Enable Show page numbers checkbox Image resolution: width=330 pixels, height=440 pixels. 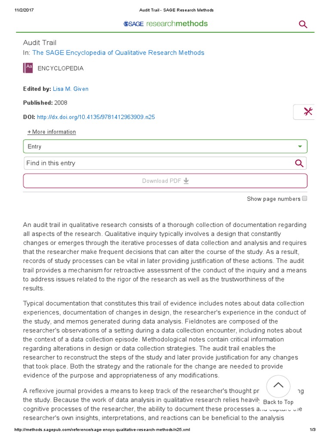pos(305,199)
